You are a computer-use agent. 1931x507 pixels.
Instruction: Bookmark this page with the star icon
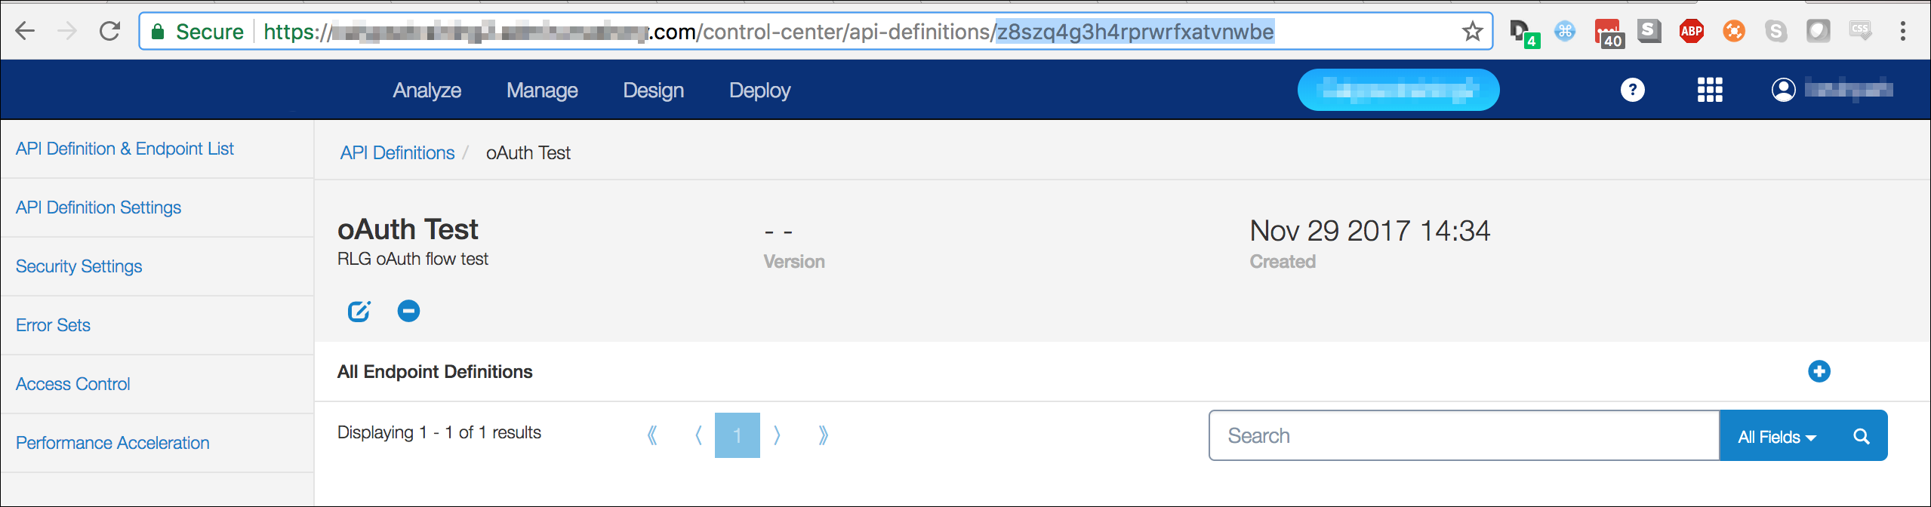click(x=1472, y=32)
